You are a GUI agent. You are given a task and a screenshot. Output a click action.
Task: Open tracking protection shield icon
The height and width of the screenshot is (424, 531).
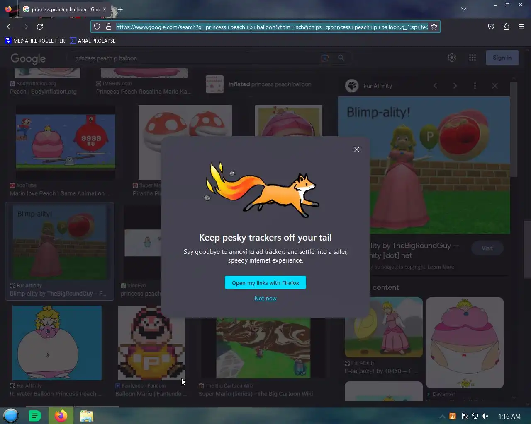(x=97, y=26)
